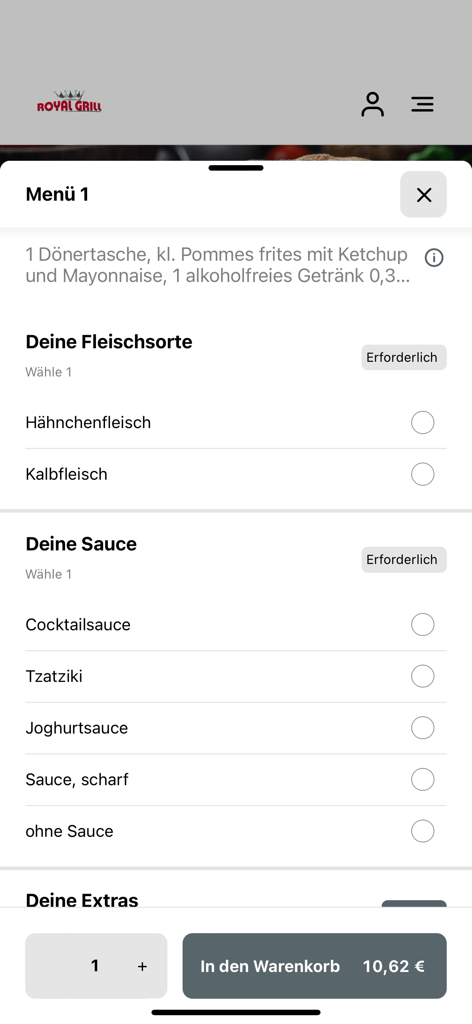472x1024 pixels.
Task: Open the hamburger menu icon
Action: coord(422,104)
